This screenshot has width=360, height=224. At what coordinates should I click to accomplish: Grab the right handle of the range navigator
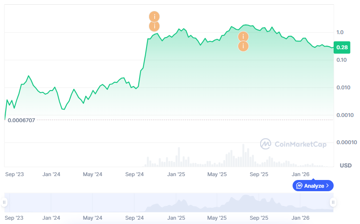coord(333,202)
